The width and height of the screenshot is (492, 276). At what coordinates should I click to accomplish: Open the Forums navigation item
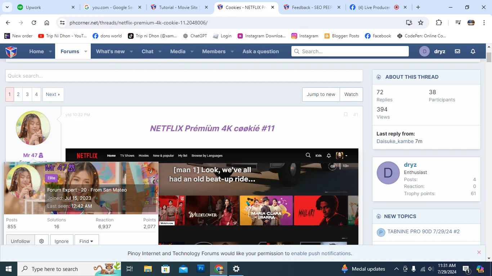coord(70,51)
